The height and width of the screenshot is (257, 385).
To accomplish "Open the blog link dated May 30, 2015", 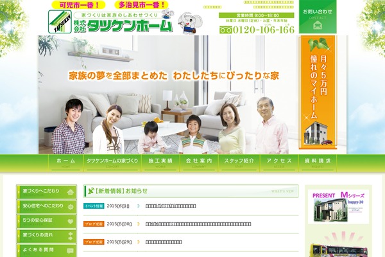I will click(198, 224).
